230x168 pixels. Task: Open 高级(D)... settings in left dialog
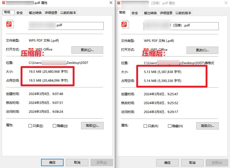coord(92,126)
